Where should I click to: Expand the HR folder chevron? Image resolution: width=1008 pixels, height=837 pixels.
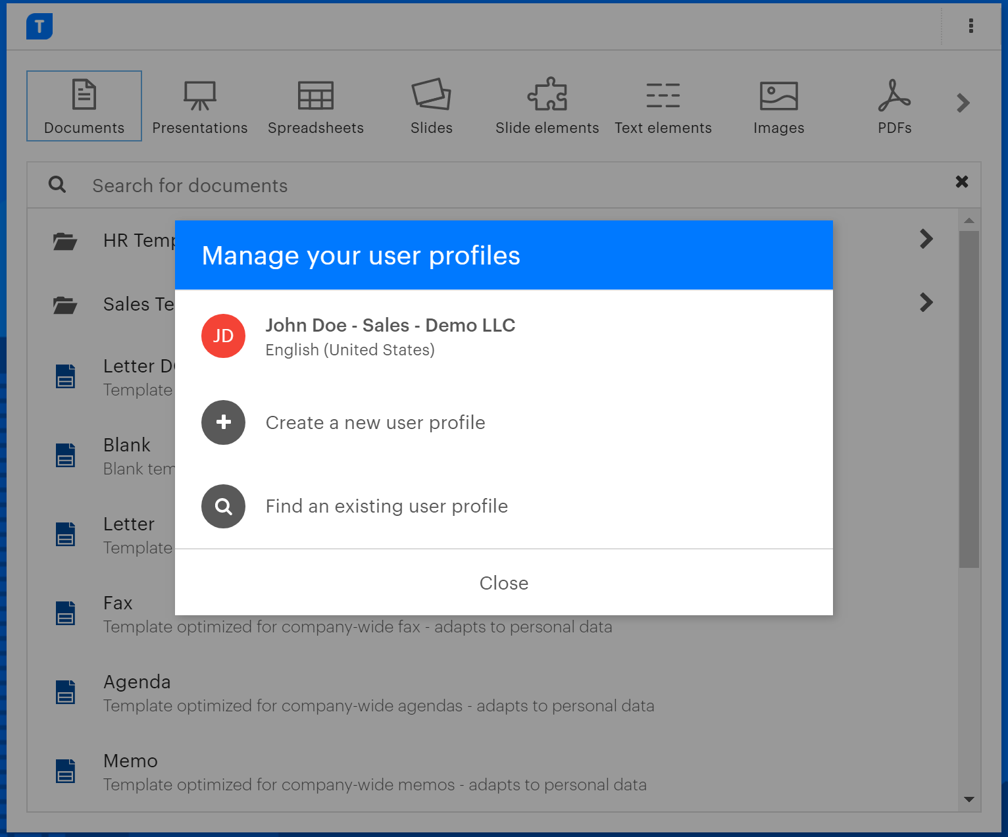click(926, 239)
